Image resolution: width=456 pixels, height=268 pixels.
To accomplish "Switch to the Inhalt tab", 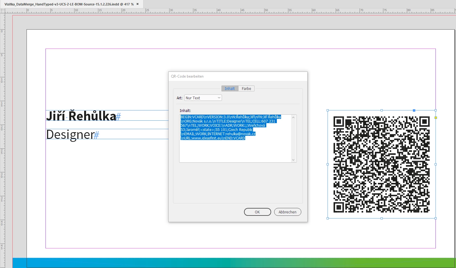I will [x=230, y=88].
